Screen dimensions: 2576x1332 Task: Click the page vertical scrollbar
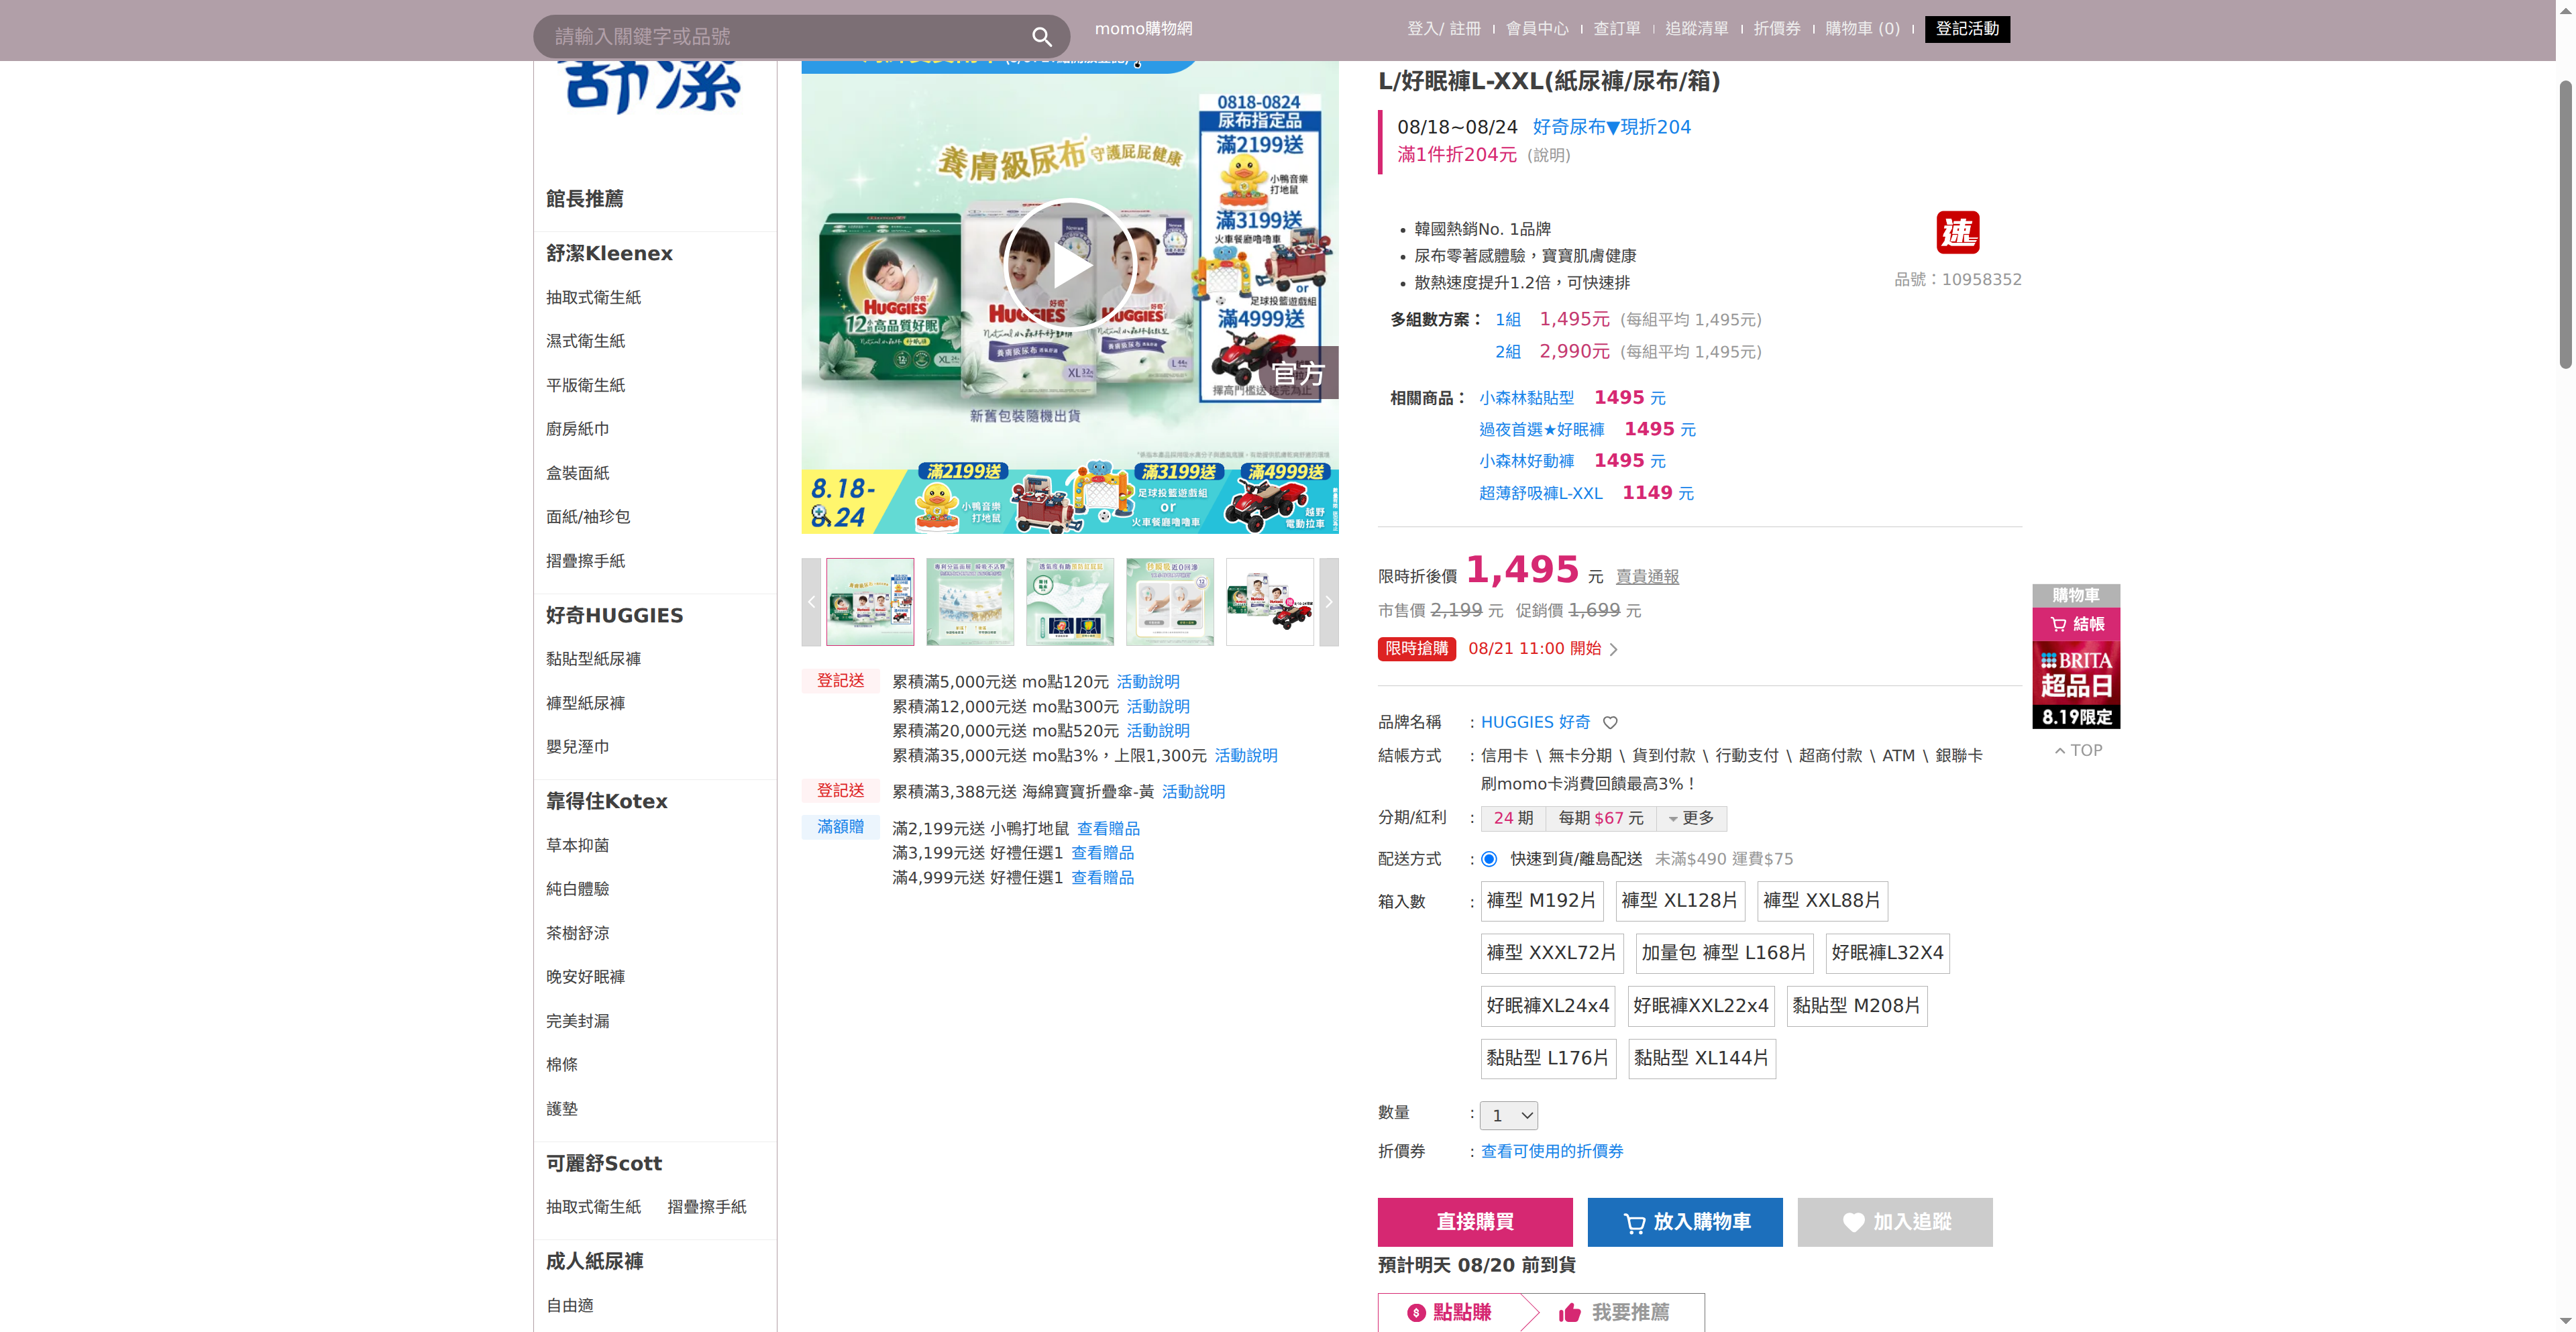[x=2565, y=225]
